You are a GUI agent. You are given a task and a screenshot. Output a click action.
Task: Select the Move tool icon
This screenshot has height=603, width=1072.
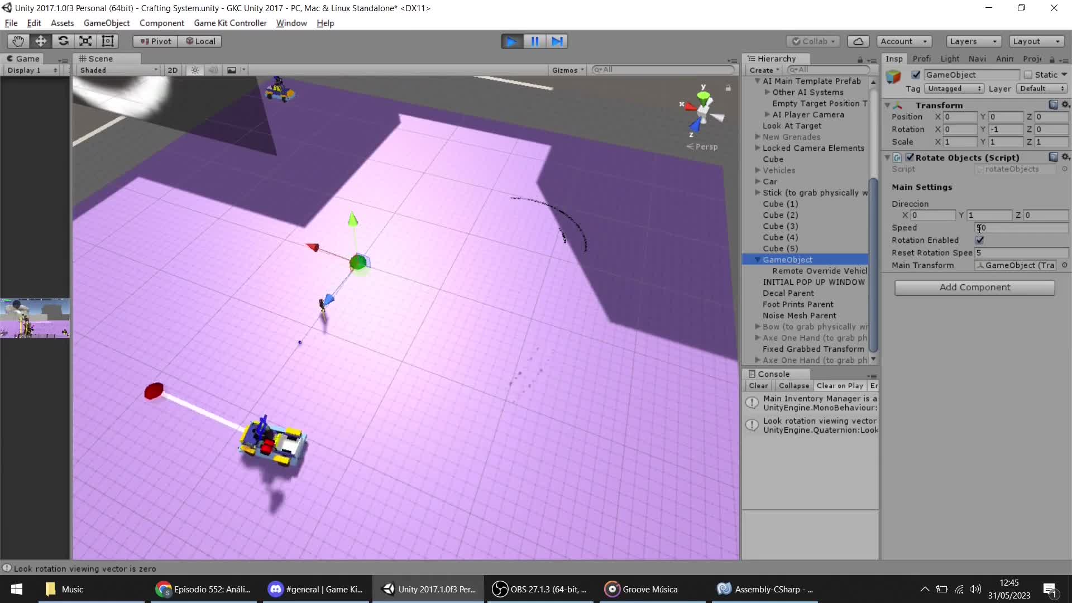pyautogui.click(x=41, y=41)
